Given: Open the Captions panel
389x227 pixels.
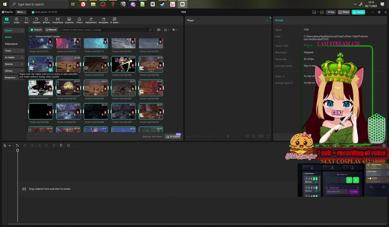Looking at the screenshot, I should (x=69, y=20).
